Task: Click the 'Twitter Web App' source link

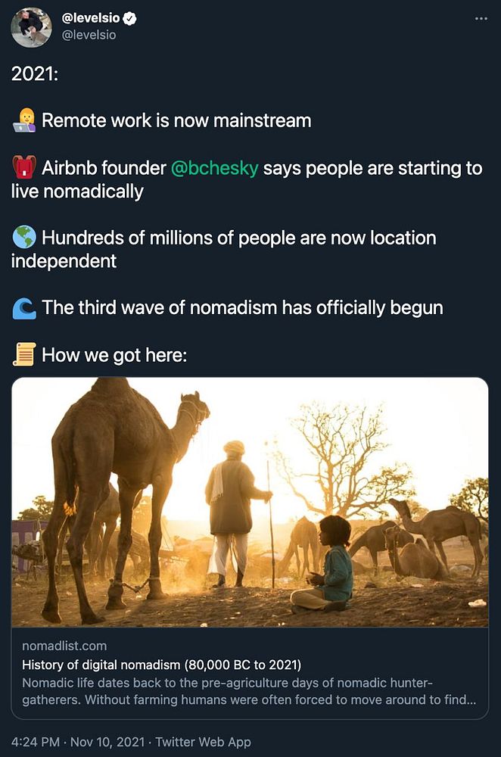Action: pyautogui.click(x=204, y=742)
